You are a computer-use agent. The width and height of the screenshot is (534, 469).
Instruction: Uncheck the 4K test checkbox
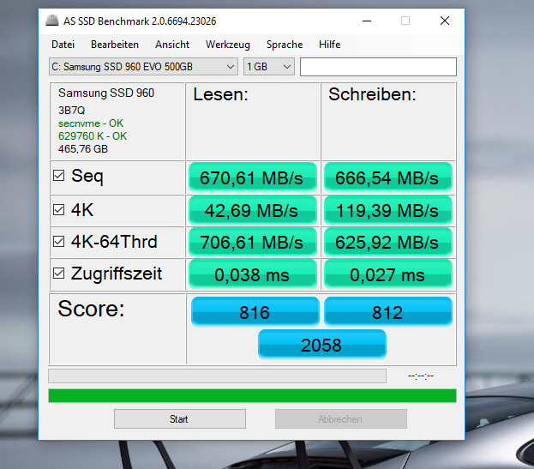coord(58,210)
